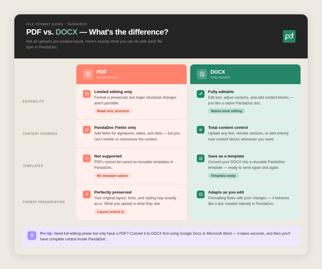The height and width of the screenshot is (269, 322).
Task: Click the check icon beside Save as a template
Action: [201, 158]
